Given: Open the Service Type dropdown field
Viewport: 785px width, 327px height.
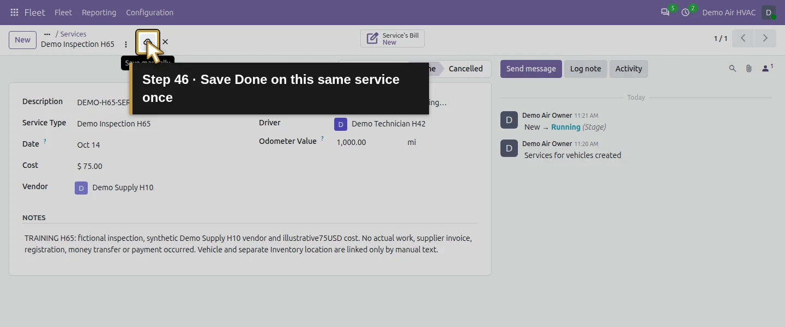Looking at the screenshot, I should (158, 124).
